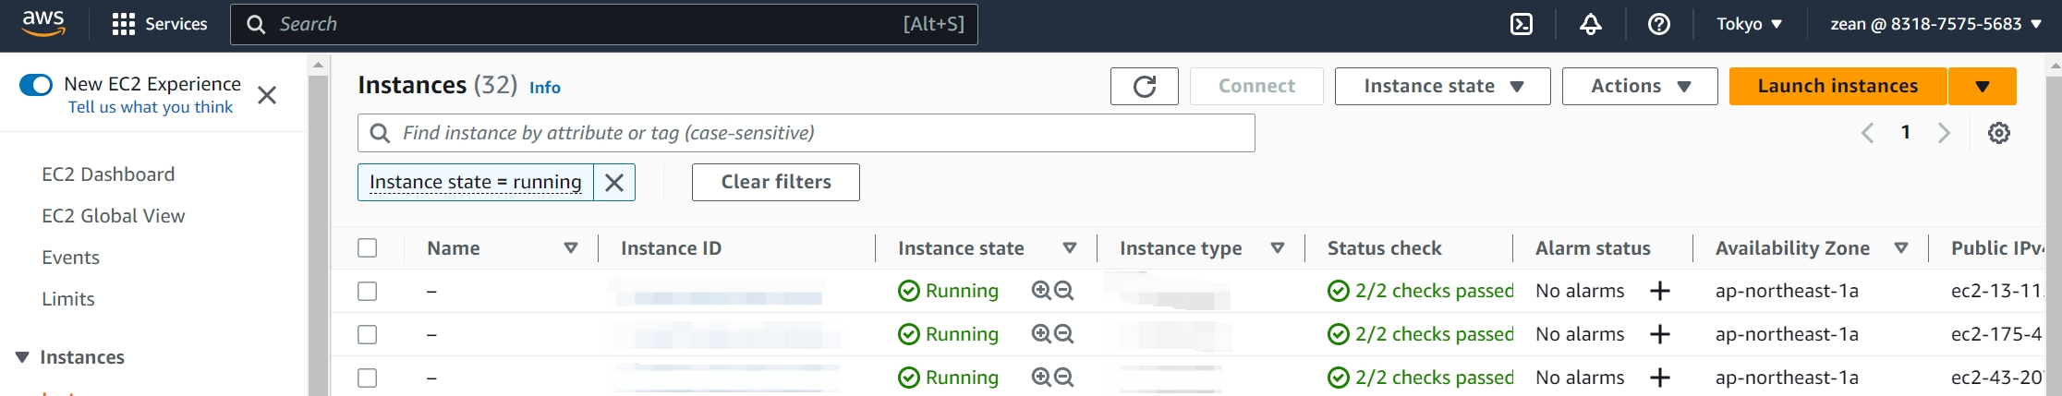2062x396 pixels.
Task: Check the ec2-13-11 instance row checkbox
Action: (368, 291)
